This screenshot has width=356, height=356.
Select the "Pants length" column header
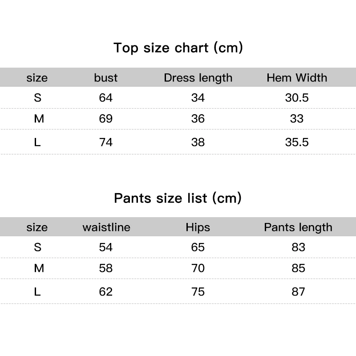[298, 227]
